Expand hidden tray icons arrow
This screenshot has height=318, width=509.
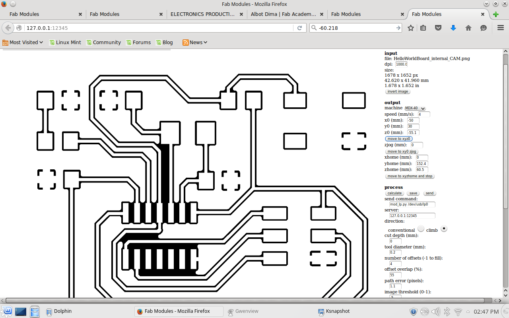coord(468,312)
